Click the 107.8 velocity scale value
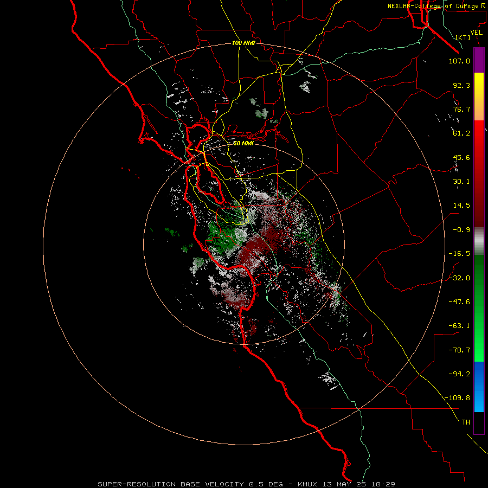This screenshot has width=488, height=488. tap(459, 61)
